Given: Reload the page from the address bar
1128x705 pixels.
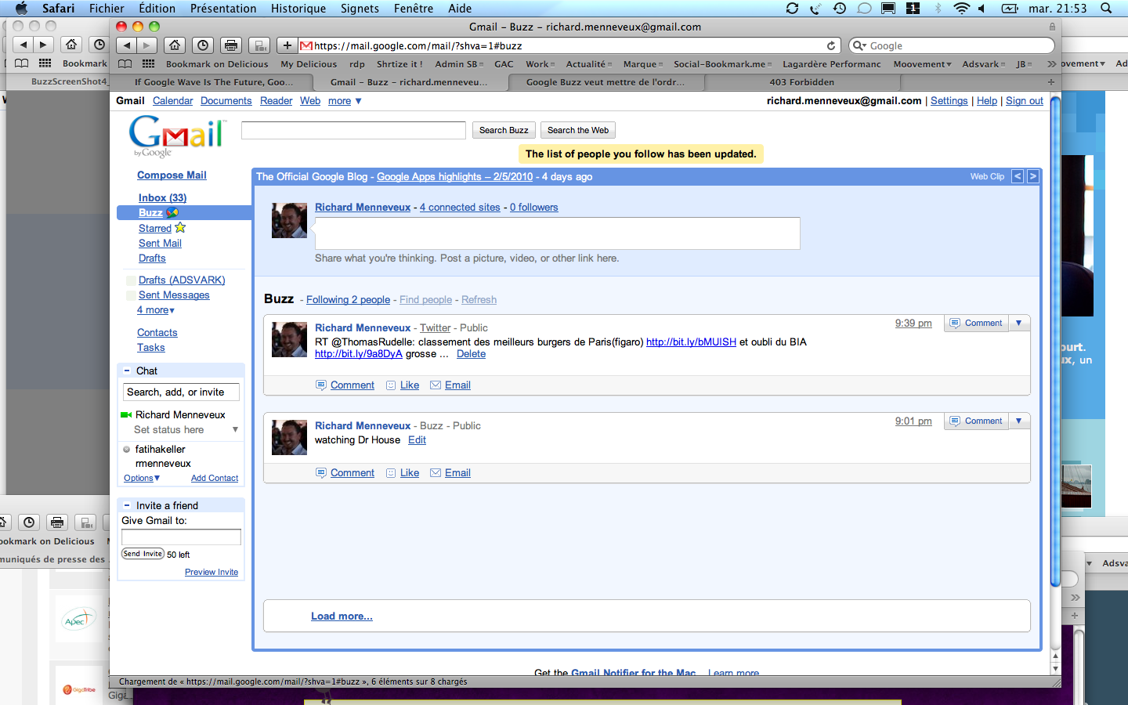Looking at the screenshot, I should 831,45.
